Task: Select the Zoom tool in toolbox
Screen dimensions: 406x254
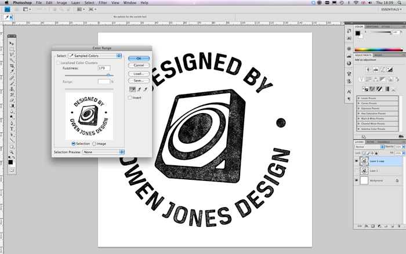Action: 12,153
